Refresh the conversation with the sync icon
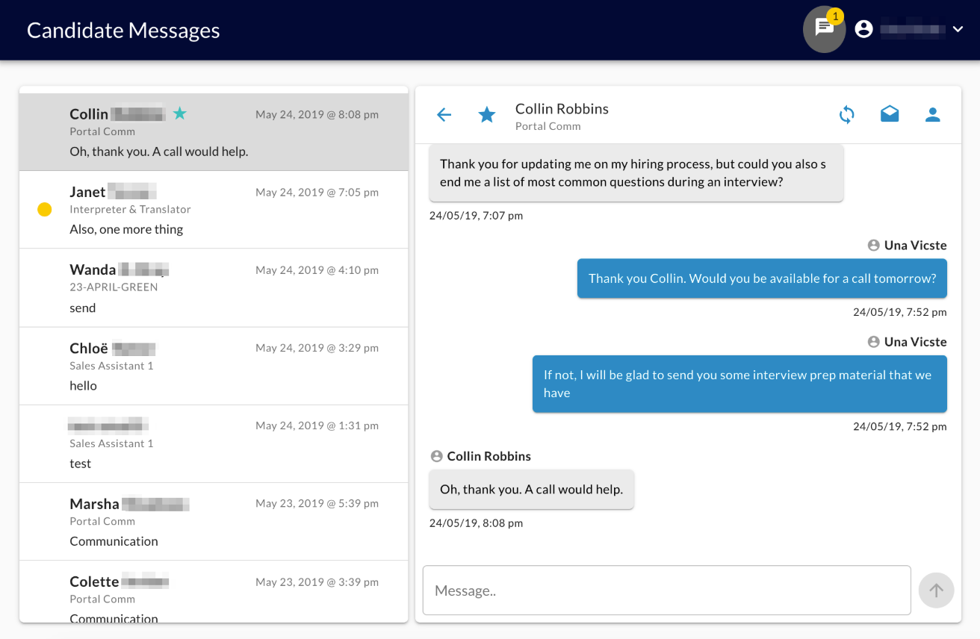This screenshot has height=639, width=980. (x=846, y=114)
